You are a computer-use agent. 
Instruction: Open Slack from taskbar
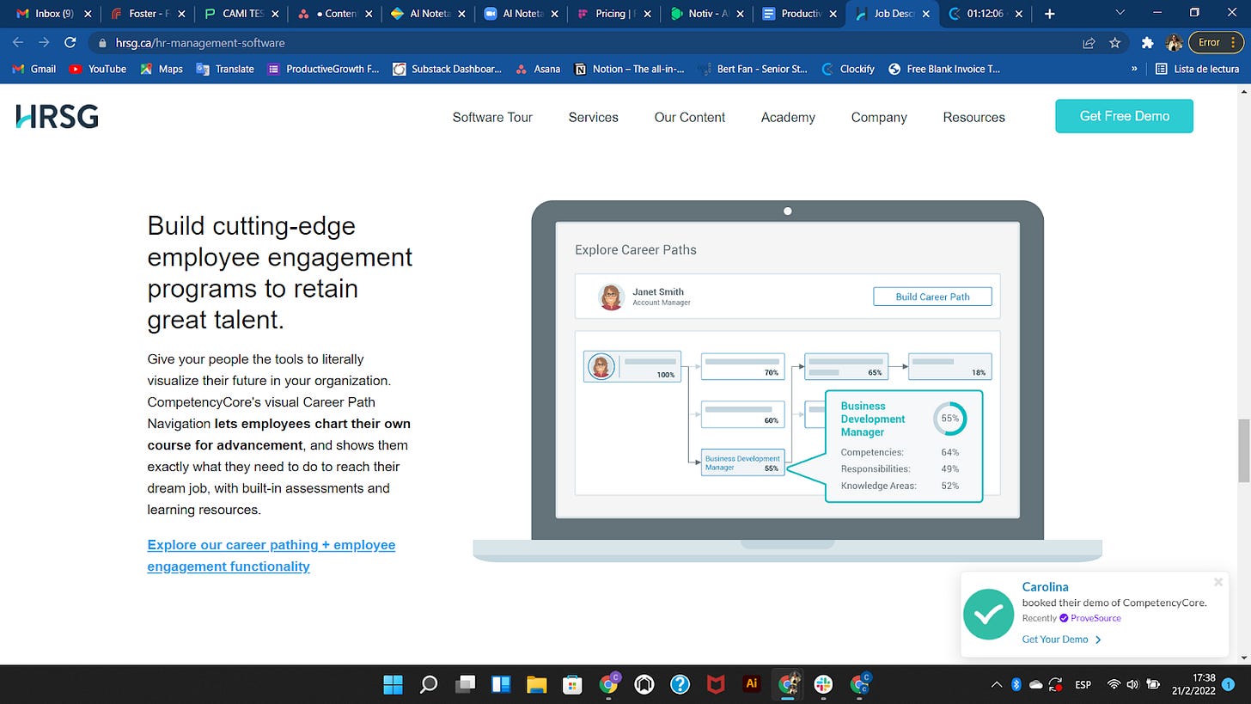pyautogui.click(x=823, y=684)
